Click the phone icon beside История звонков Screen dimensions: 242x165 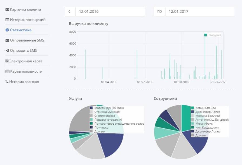pos(7,82)
